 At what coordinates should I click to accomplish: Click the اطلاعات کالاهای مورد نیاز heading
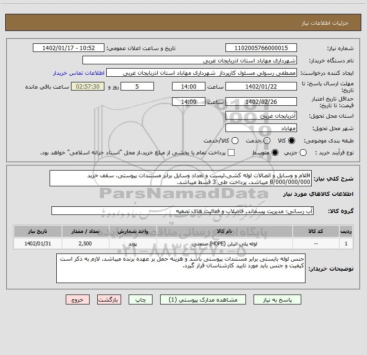tap(318, 194)
